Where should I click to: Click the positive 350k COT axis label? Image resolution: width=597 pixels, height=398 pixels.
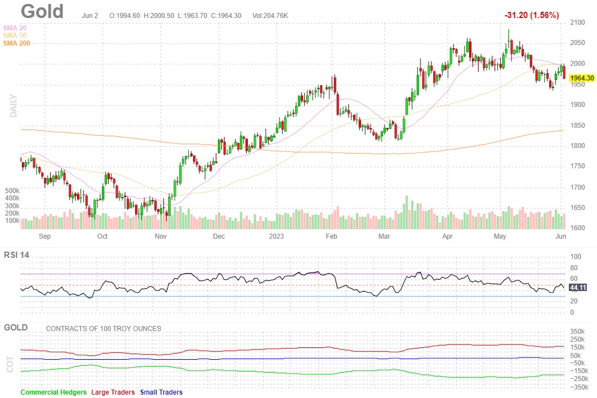[x=578, y=332]
